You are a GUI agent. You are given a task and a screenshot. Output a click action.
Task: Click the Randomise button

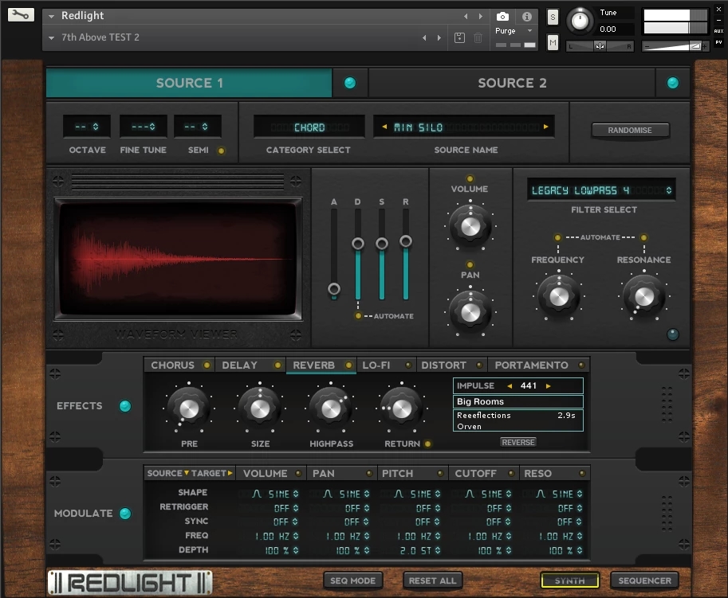click(x=630, y=130)
